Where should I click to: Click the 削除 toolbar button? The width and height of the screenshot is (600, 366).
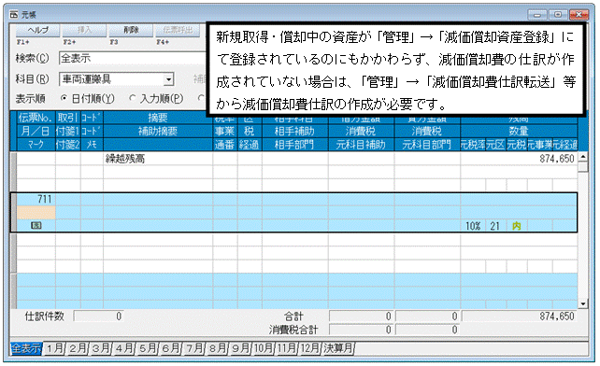tap(131, 30)
